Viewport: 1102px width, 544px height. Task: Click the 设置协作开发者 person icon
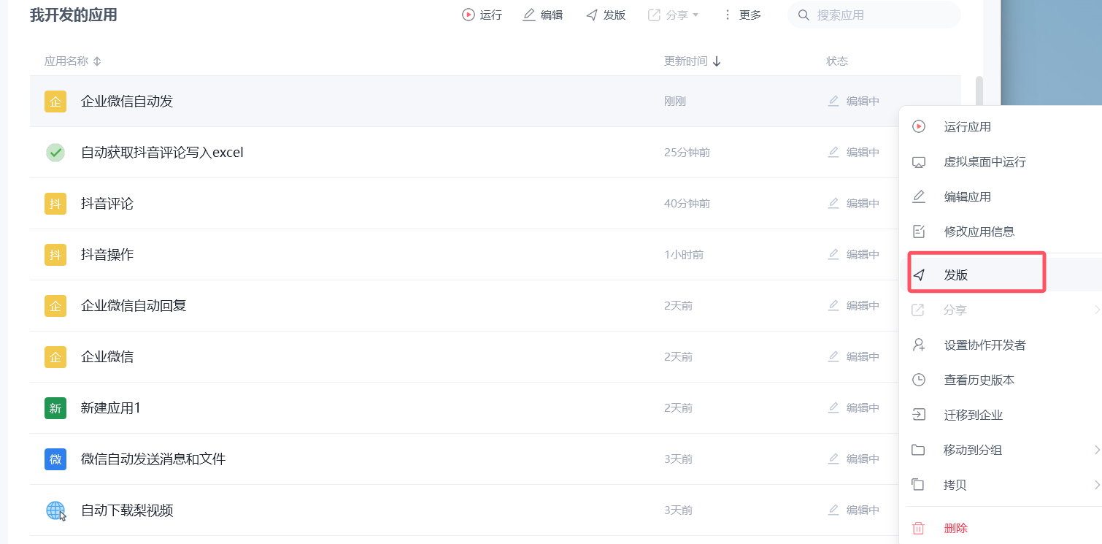coord(919,345)
